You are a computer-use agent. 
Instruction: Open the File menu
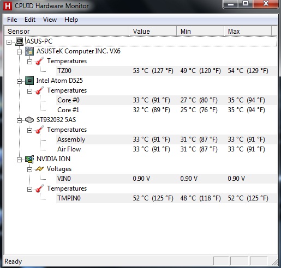coord(12,20)
